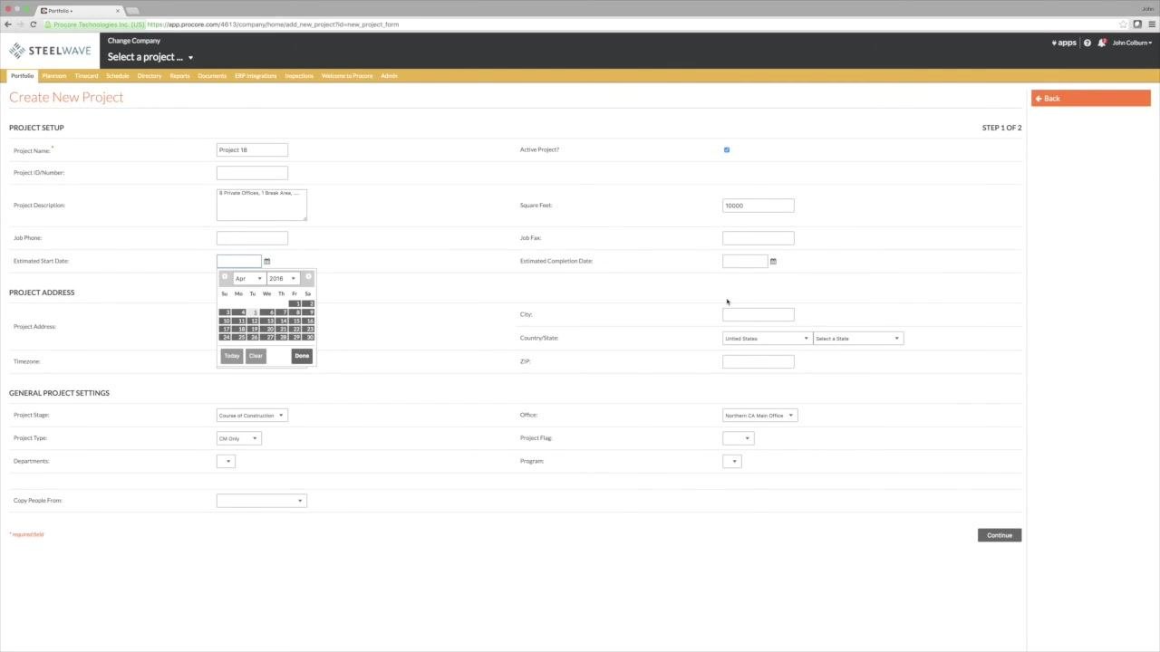Open the Select a State dropdown
Viewport: 1160px width, 652px height.
tap(858, 339)
